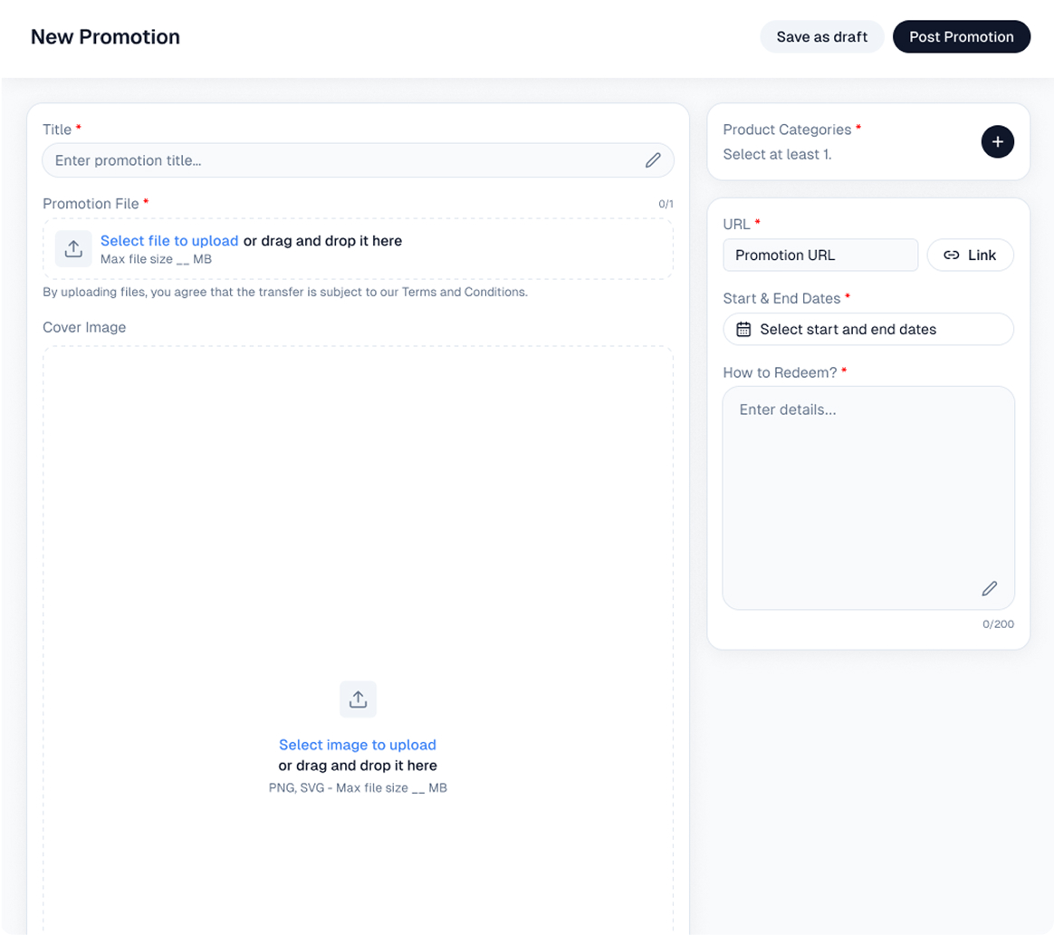Click the PNG, SVG max file size hint
This screenshot has width=1054, height=935.
358,787
